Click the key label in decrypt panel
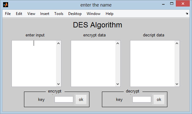Viewport: 192px width, 114px height. [119, 100]
